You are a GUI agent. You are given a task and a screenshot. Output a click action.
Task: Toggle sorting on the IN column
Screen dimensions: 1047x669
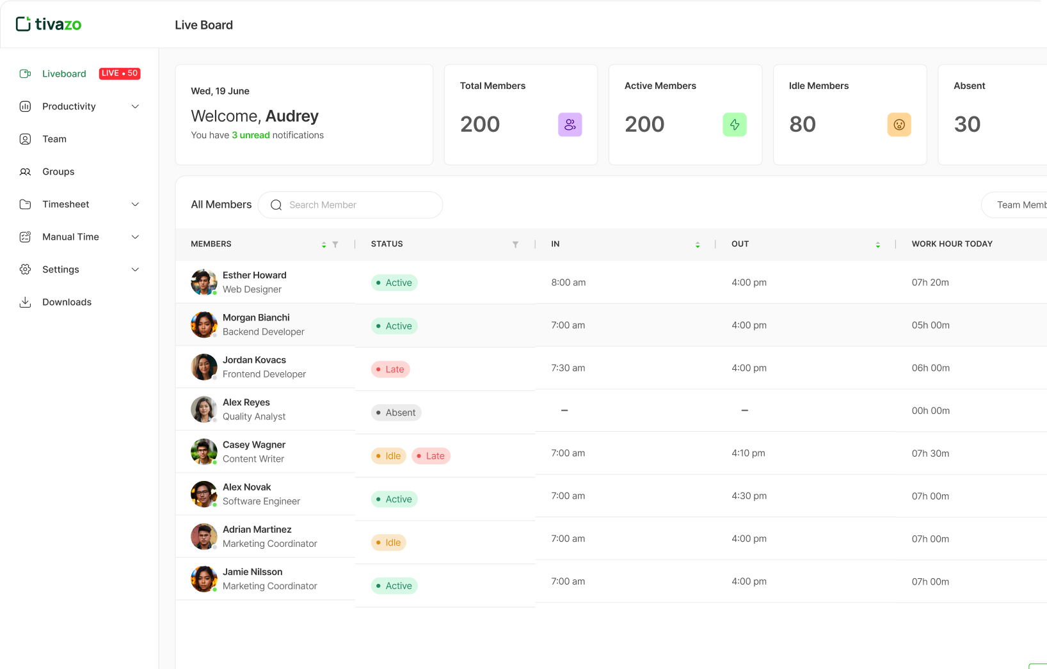(698, 244)
